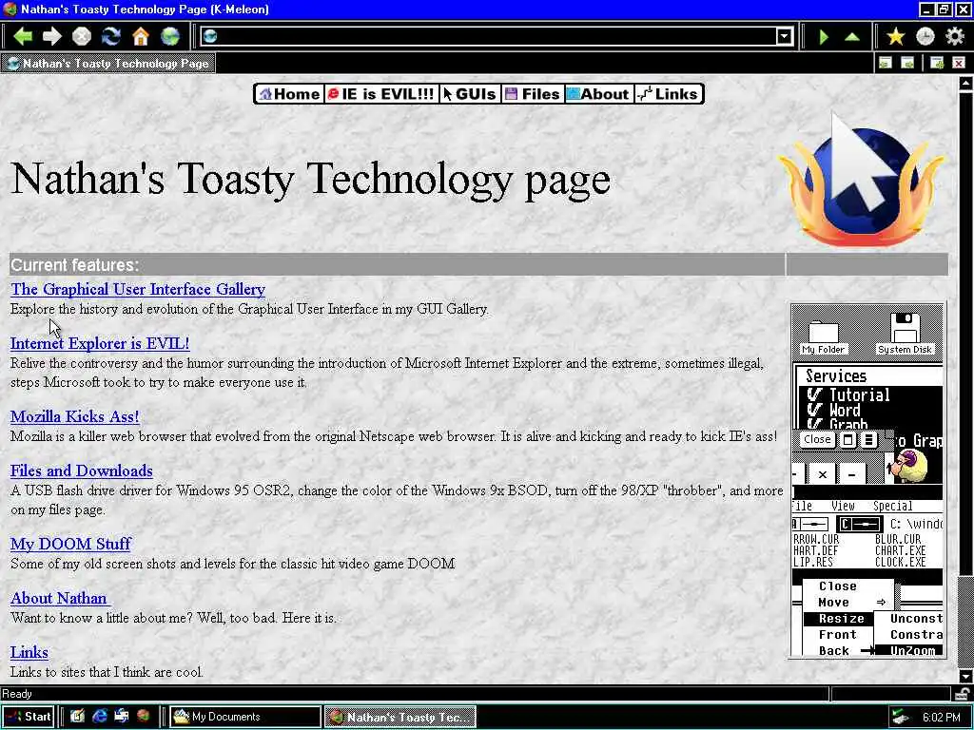Image resolution: width=974 pixels, height=730 pixels.
Task: Click the Nathan's Toasty Technology page heading
Action: tap(311, 180)
